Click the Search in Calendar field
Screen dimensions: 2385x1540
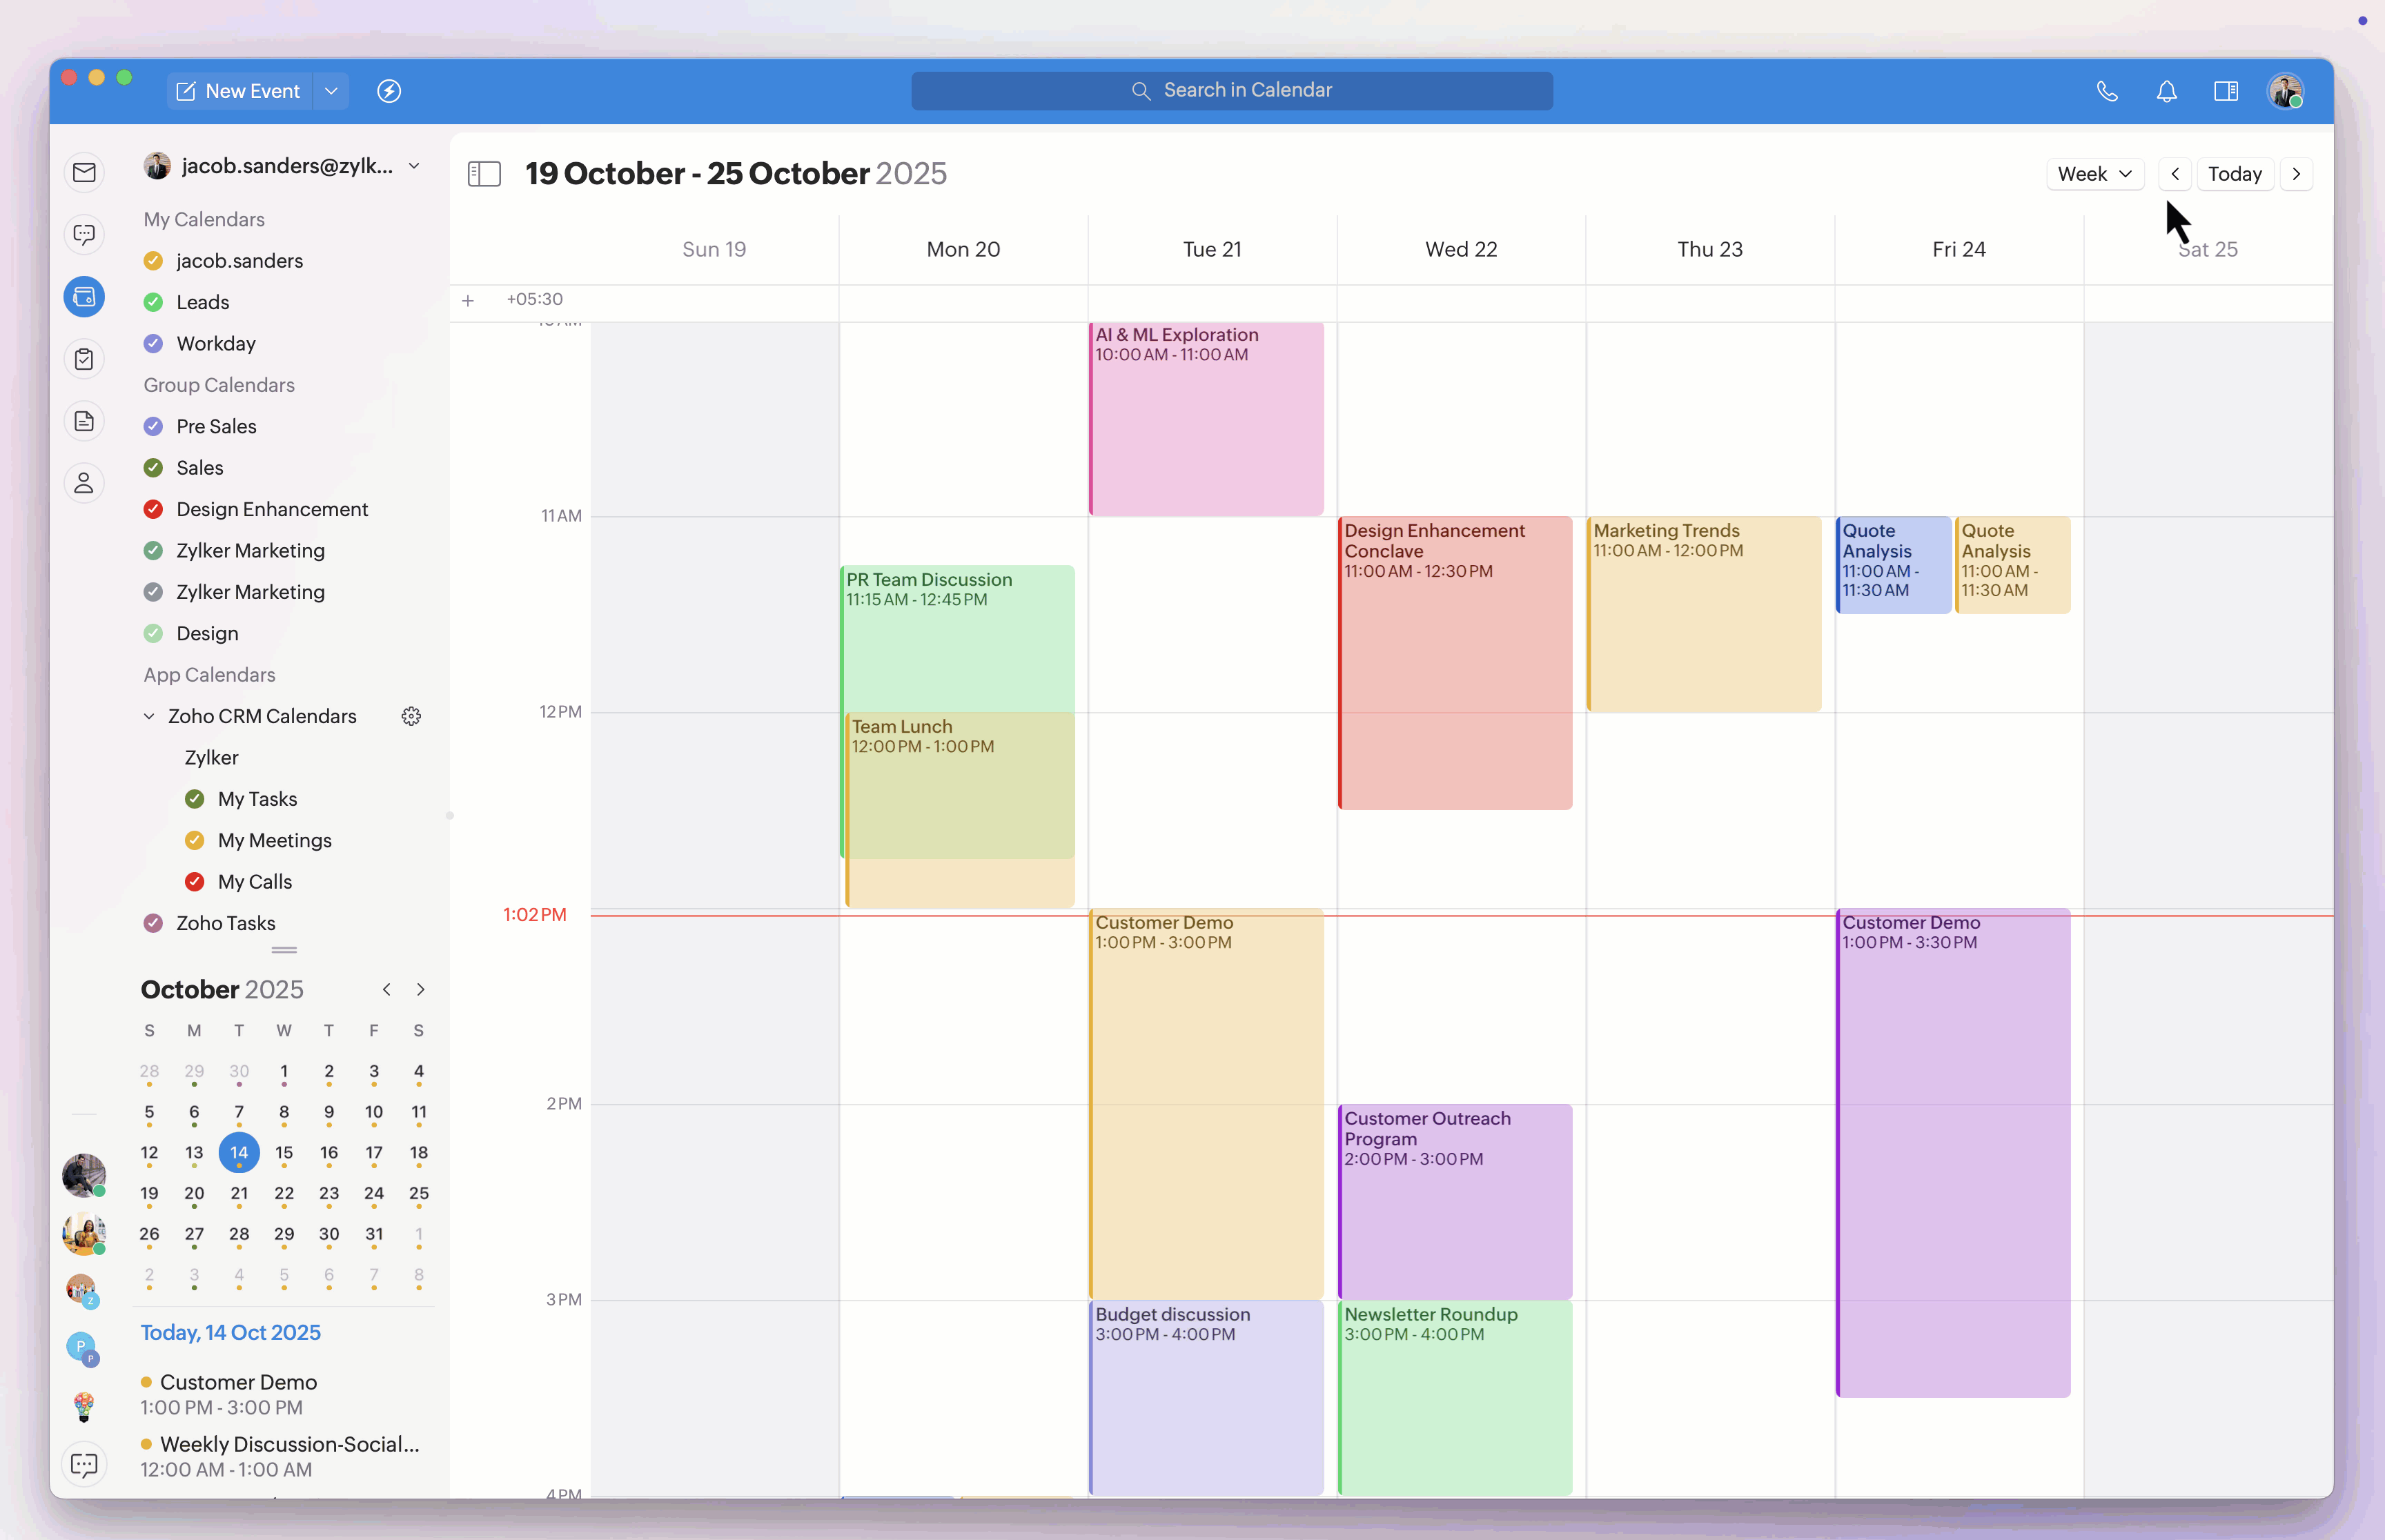[1231, 91]
